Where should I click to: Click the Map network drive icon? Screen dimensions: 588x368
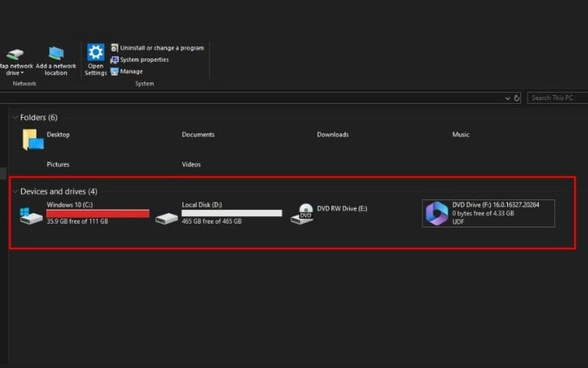coord(15,54)
